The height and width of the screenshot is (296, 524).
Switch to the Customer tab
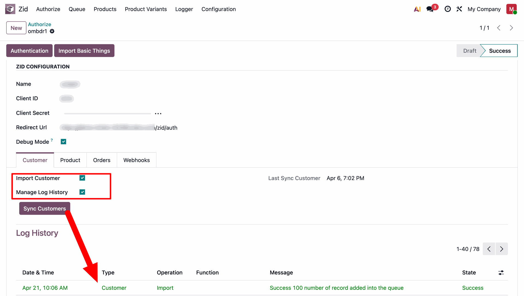pos(35,160)
